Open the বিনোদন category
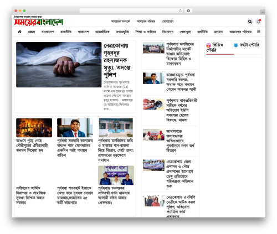 pos(168,32)
